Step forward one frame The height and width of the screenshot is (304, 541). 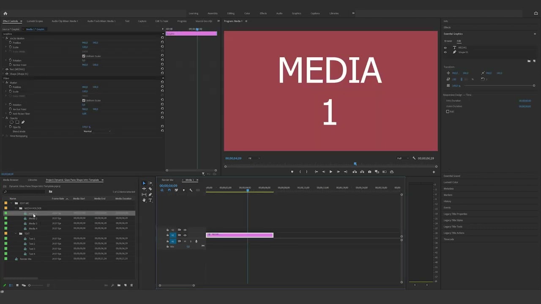pyautogui.click(x=338, y=172)
